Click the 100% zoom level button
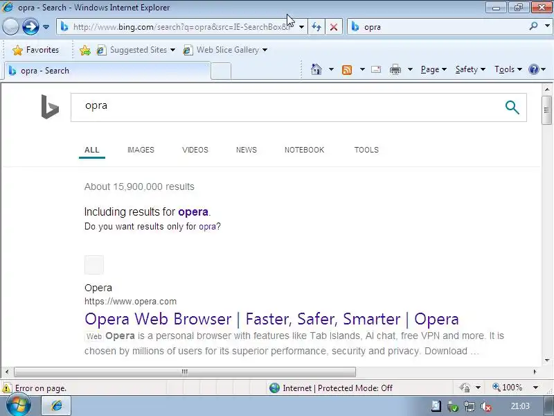This screenshot has height=416, width=554. point(508,388)
